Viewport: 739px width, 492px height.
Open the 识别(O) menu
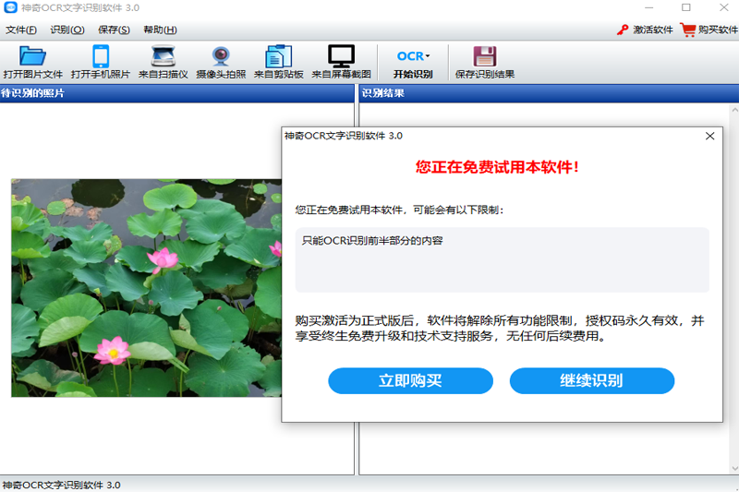pos(67,30)
